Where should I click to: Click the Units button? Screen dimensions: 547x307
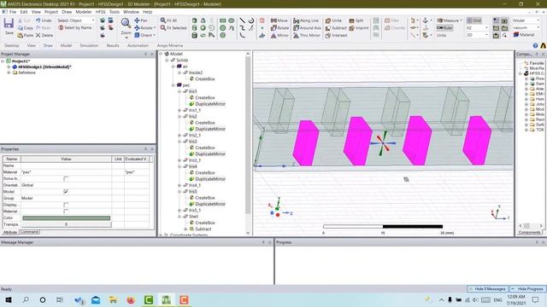tap(442, 35)
